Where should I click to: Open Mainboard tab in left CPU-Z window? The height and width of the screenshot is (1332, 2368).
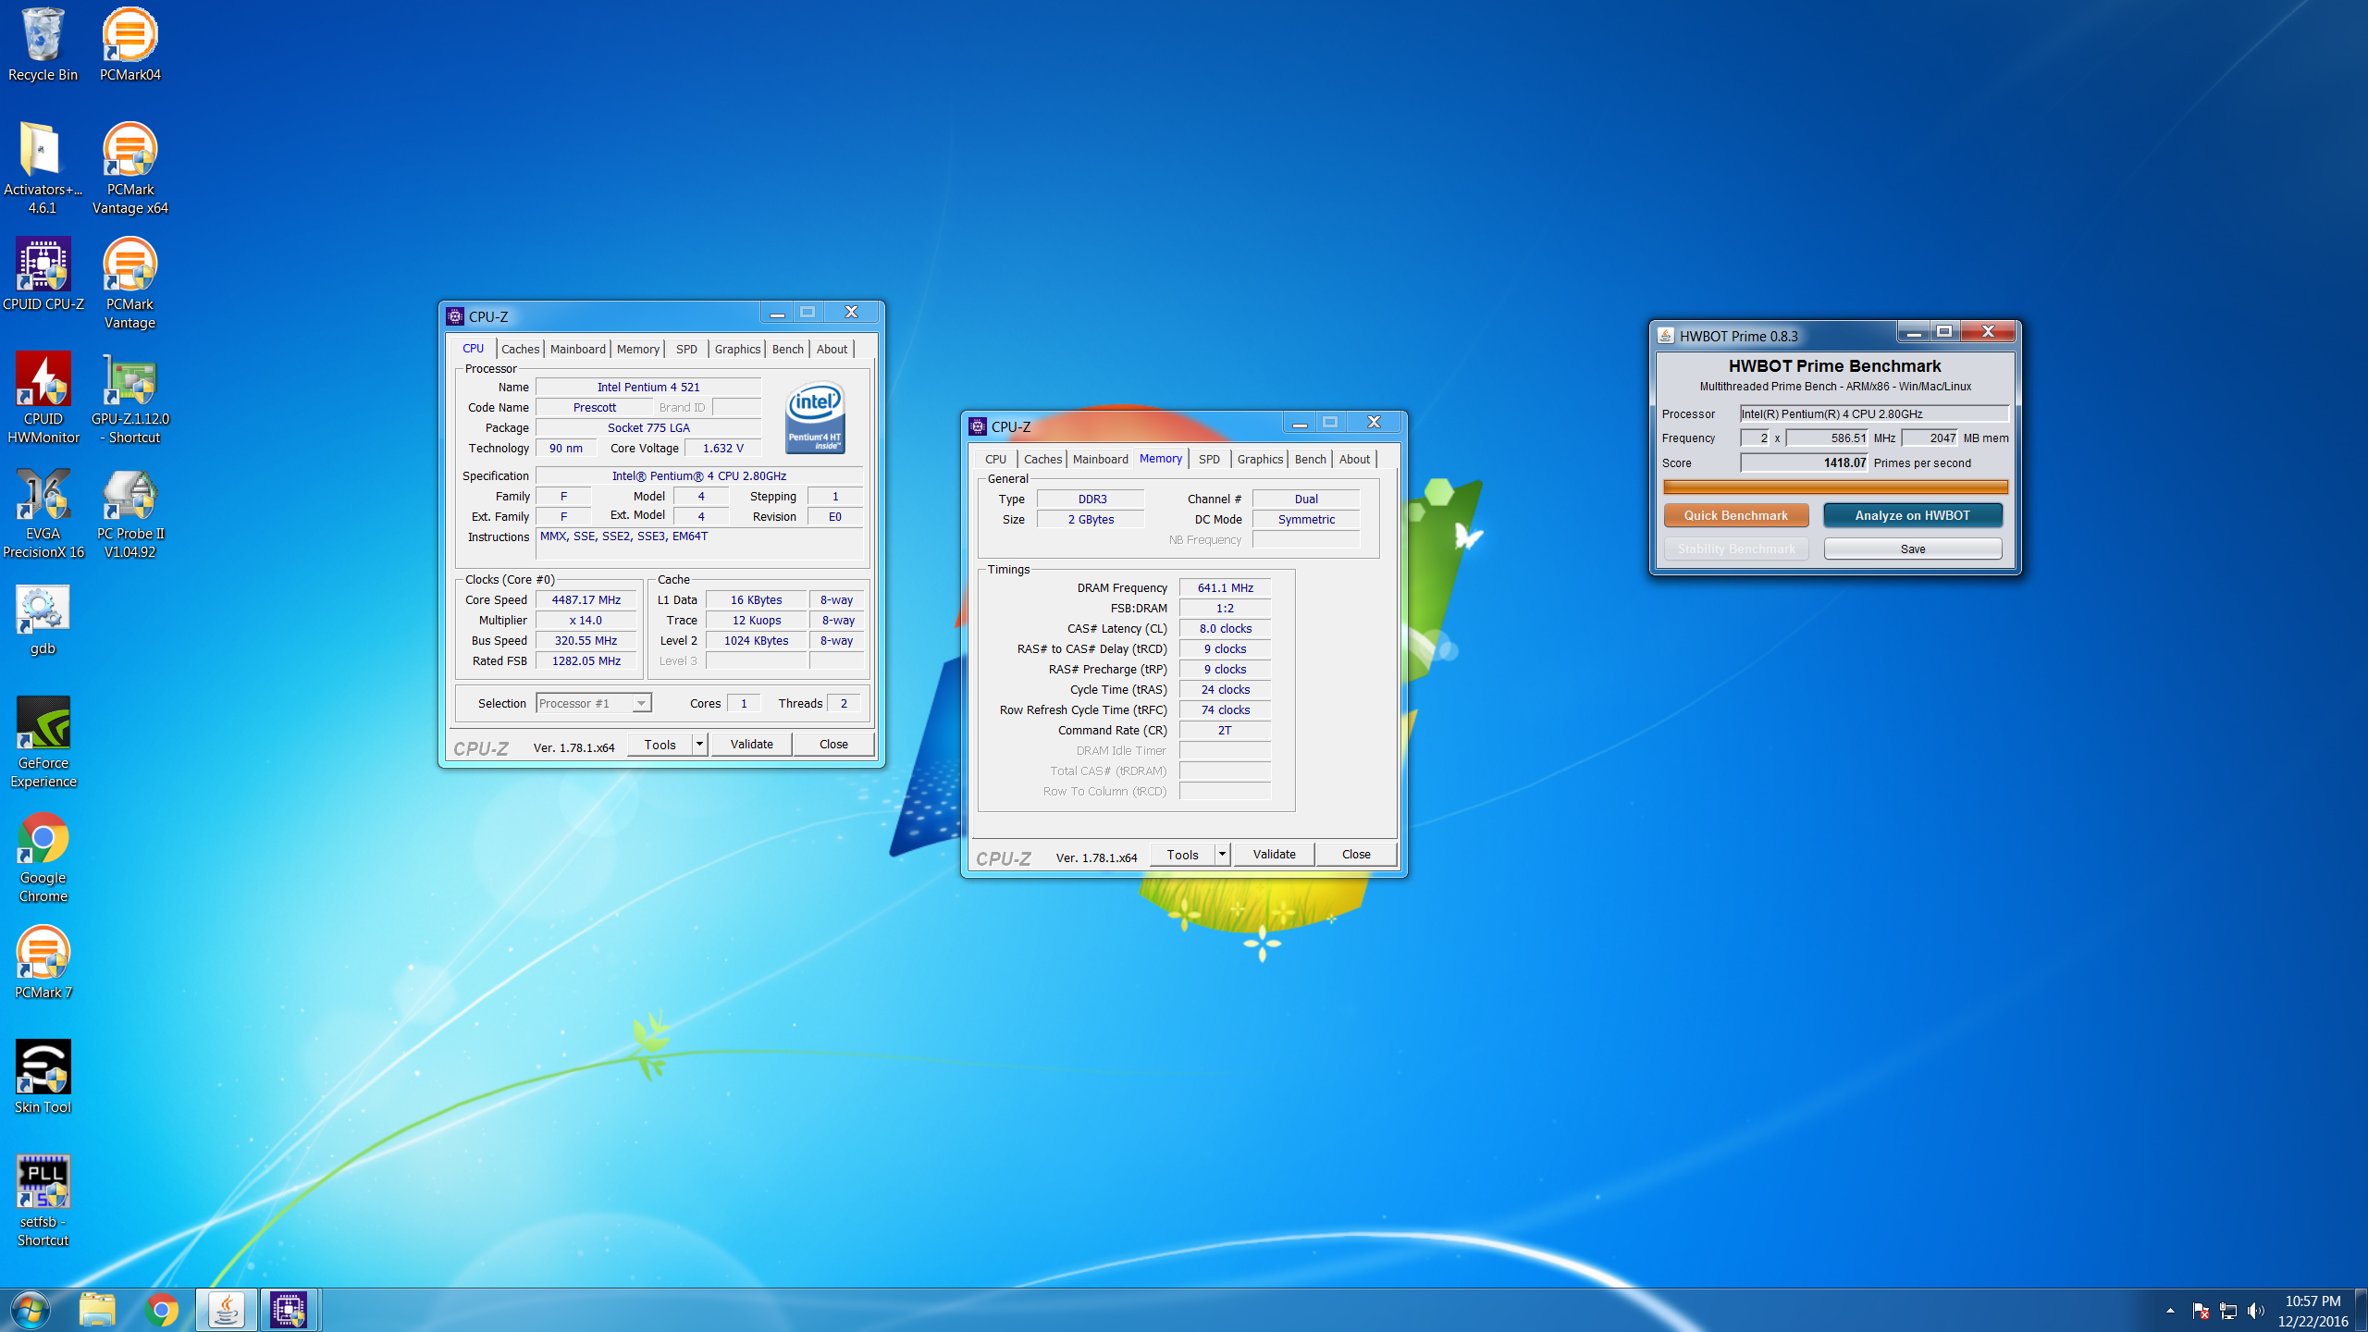coord(577,349)
